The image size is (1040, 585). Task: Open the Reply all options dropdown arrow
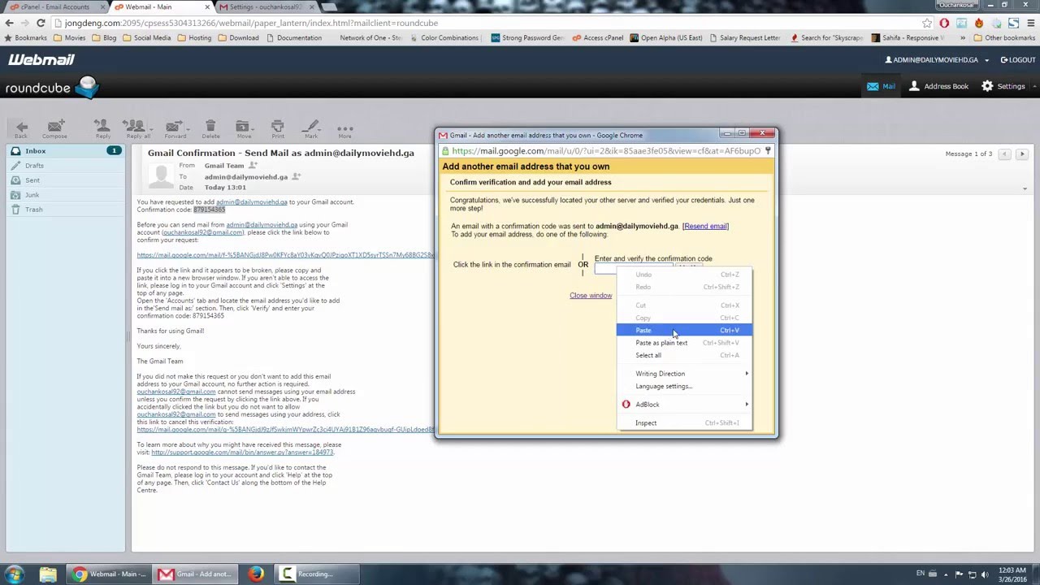tap(149, 128)
